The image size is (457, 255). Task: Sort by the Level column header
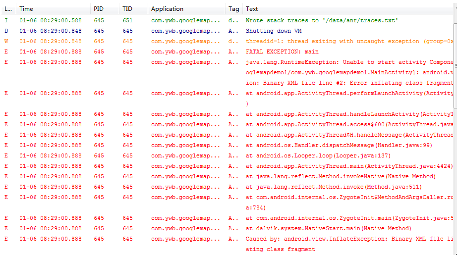pyautogui.click(x=8, y=9)
